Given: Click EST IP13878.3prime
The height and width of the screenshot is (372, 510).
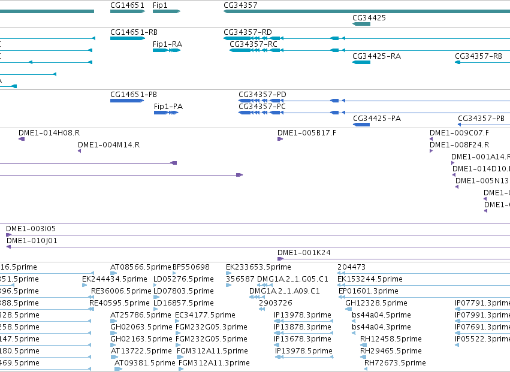Looking at the screenshot, I should point(303,328).
